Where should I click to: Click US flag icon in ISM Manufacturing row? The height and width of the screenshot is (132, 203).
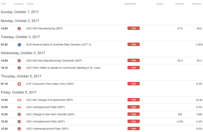[19, 28]
